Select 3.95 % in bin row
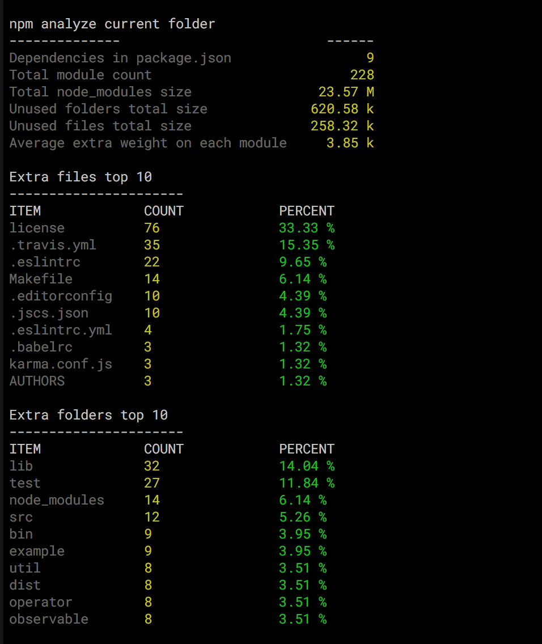The image size is (542, 644). click(303, 535)
